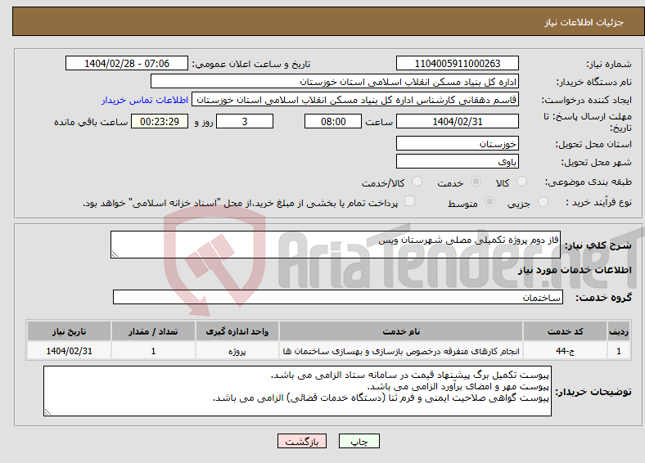
Task: Click the کد خدمت column header
Action: pyautogui.click(x=565, y=331)
